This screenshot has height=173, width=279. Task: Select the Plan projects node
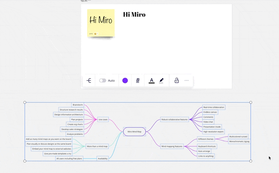77,120
